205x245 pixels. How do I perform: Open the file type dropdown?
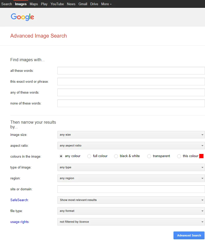tap(131, 211)
